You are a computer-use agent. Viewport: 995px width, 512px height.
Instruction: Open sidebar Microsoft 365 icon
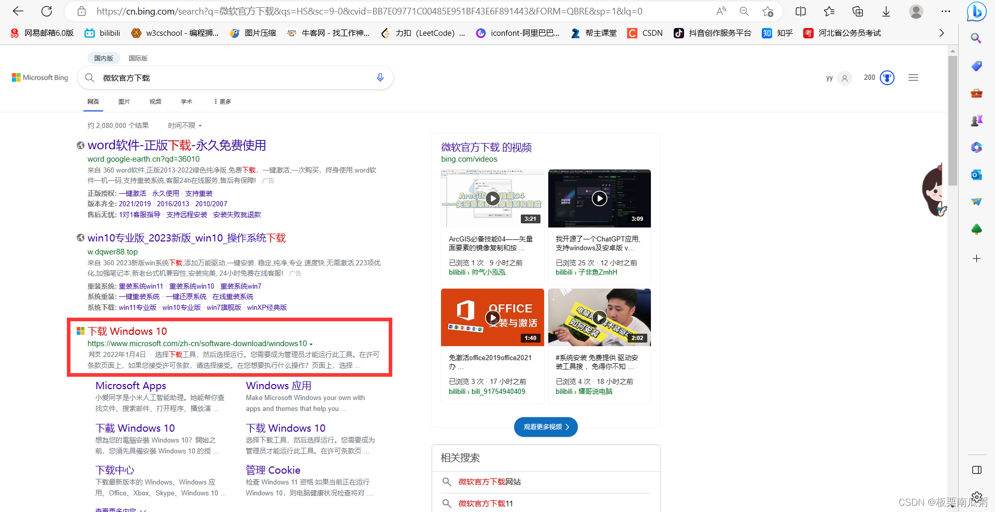(976, 148)
